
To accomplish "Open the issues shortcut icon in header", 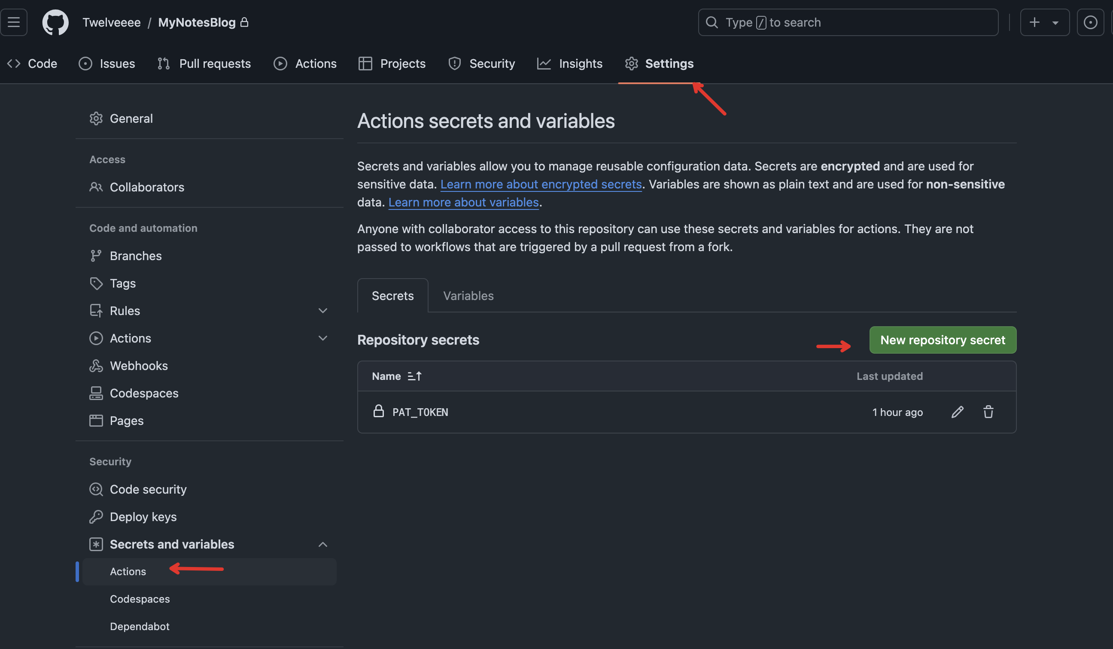I will tap(1090, 22).
